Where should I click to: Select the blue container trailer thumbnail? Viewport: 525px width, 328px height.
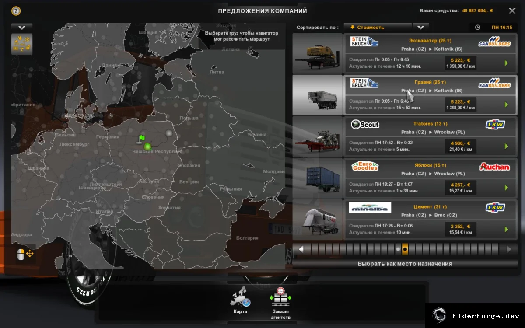pos(317,178)
